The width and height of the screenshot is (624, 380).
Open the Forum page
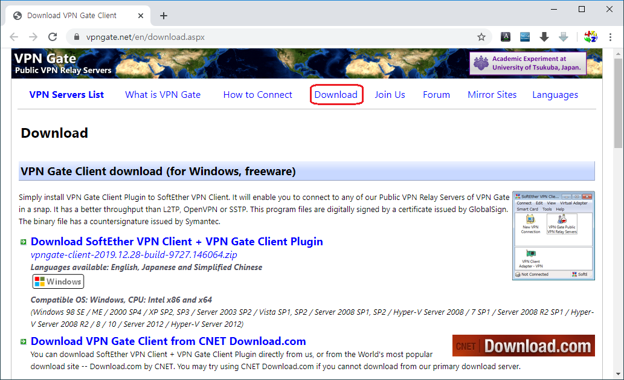tap(436, 95)
